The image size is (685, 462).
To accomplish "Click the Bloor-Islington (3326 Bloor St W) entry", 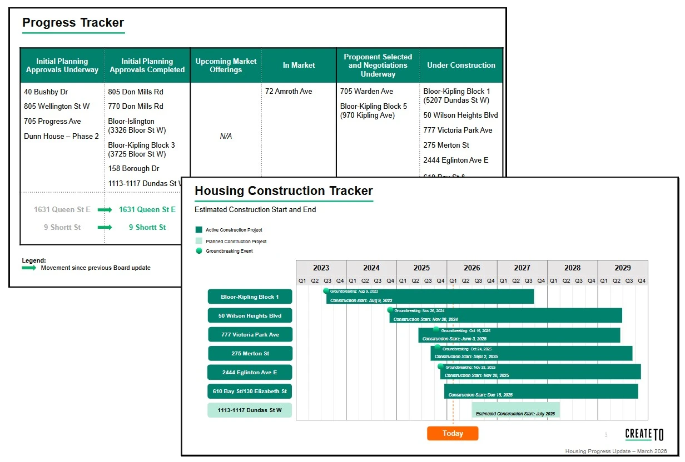I will click(137, 125).
